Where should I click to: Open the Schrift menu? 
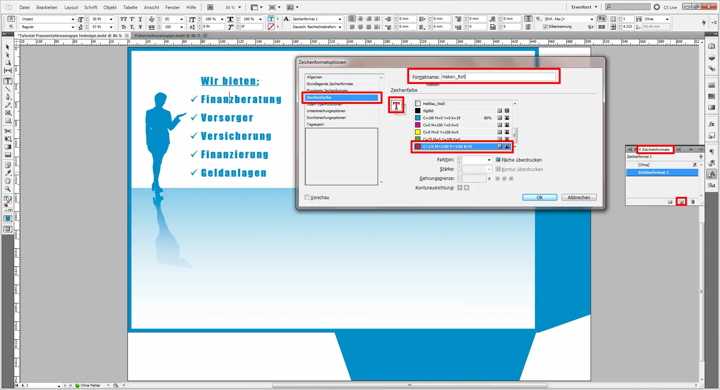(91, 7)
